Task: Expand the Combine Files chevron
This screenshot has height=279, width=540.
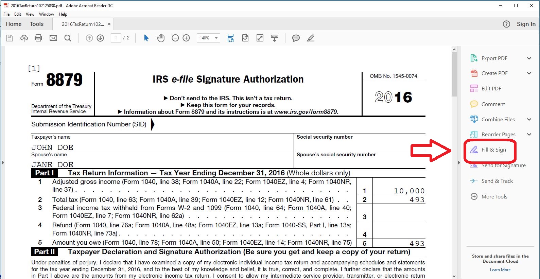Action: pos(529,119)
